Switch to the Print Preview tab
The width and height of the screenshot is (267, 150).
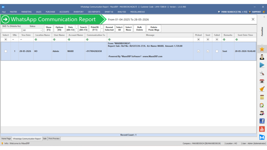coord(54,139)
